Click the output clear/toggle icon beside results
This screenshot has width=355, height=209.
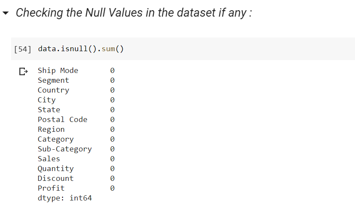coord(23,72)
